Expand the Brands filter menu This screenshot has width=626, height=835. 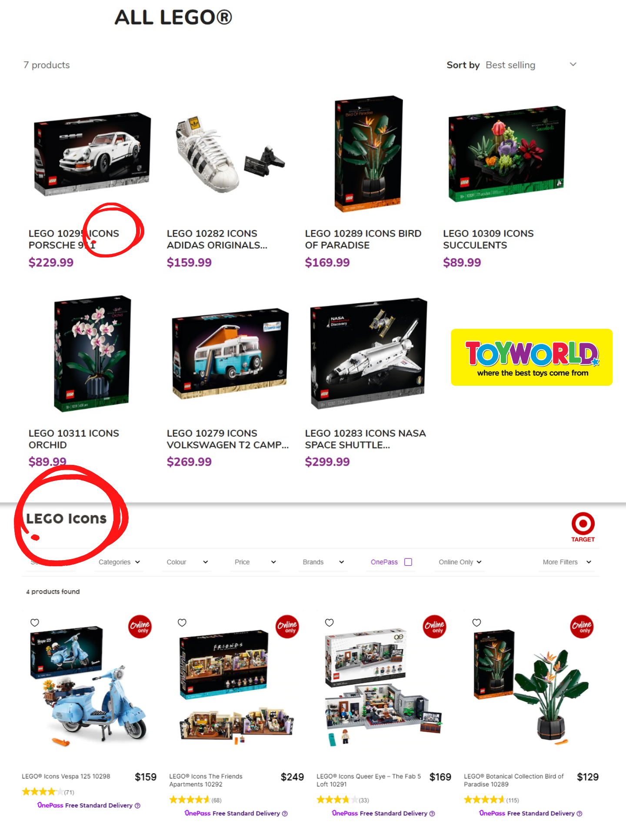pos(323,562)
